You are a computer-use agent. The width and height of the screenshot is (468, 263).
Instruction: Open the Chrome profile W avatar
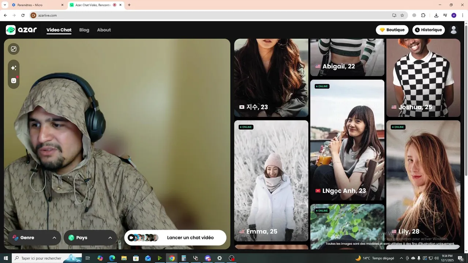454,15
